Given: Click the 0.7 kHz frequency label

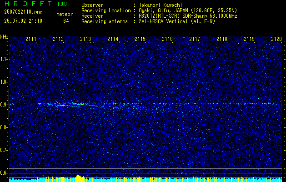Looking at the screenshot, I should [4, 150].
